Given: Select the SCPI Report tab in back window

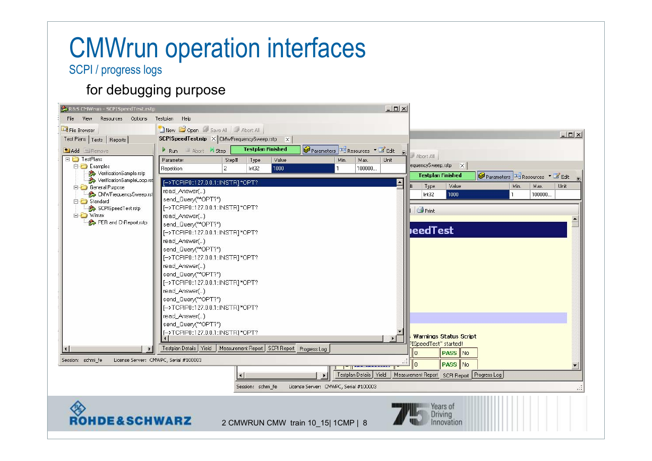Looking at the screenshot, I should [x=456, y=375].
